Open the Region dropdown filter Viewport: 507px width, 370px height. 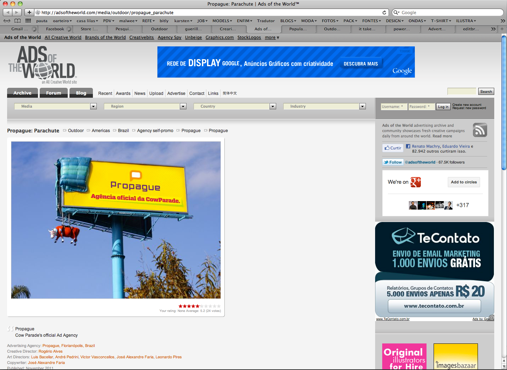click(x=145, y=106)
